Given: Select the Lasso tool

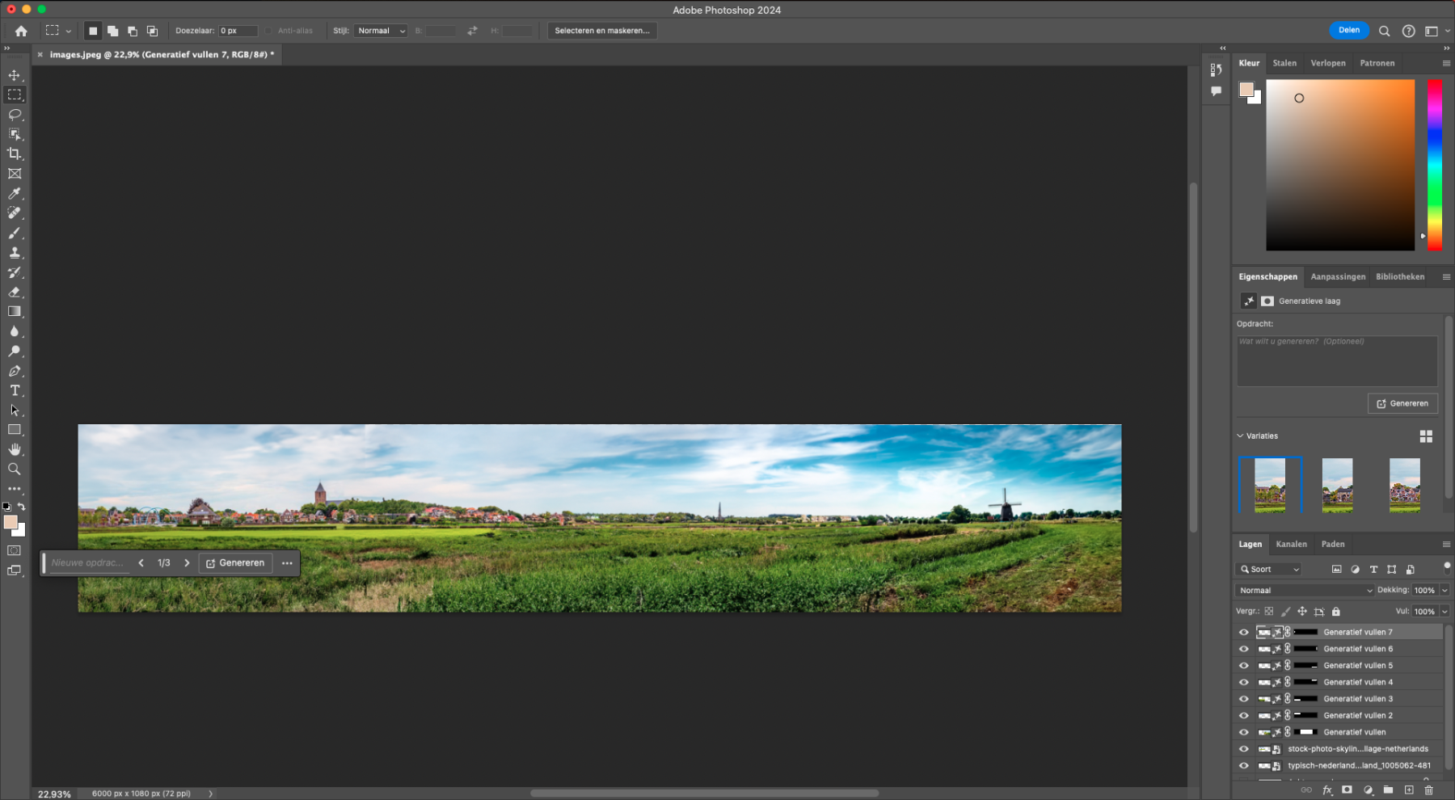Looking at the screenshot, I should (x=15, y=115).
